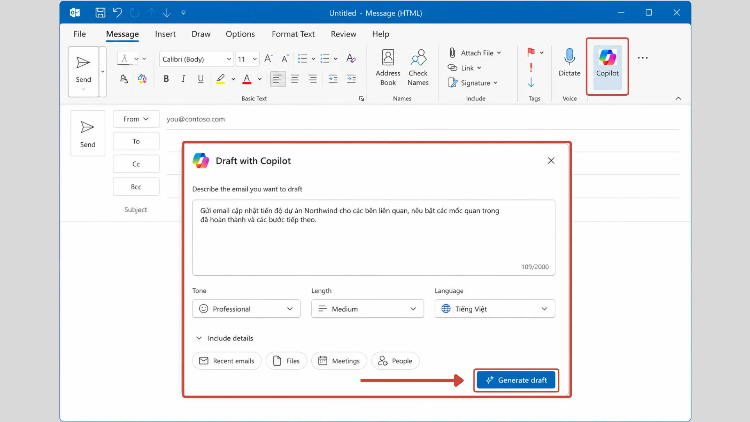The height and width of the screenshot is (422, 750).
Task: Mark the message as low importance
Action: coord(531,82)
